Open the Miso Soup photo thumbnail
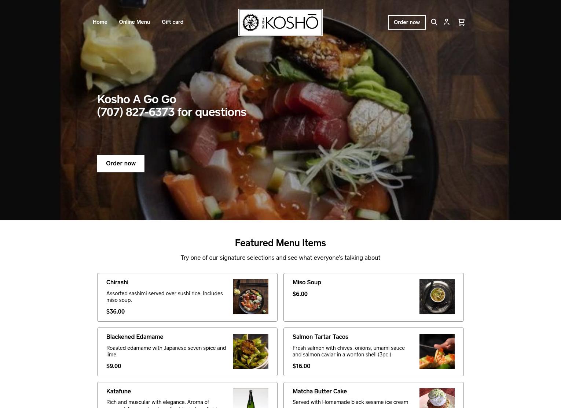561x408 pixels. point(437,297)
